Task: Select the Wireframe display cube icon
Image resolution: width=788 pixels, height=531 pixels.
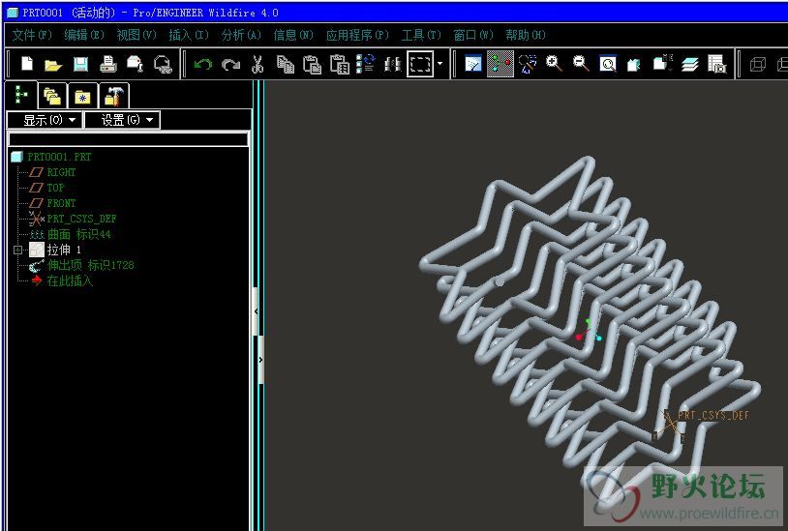Action: pyautogui.click(x=757, y=64)
